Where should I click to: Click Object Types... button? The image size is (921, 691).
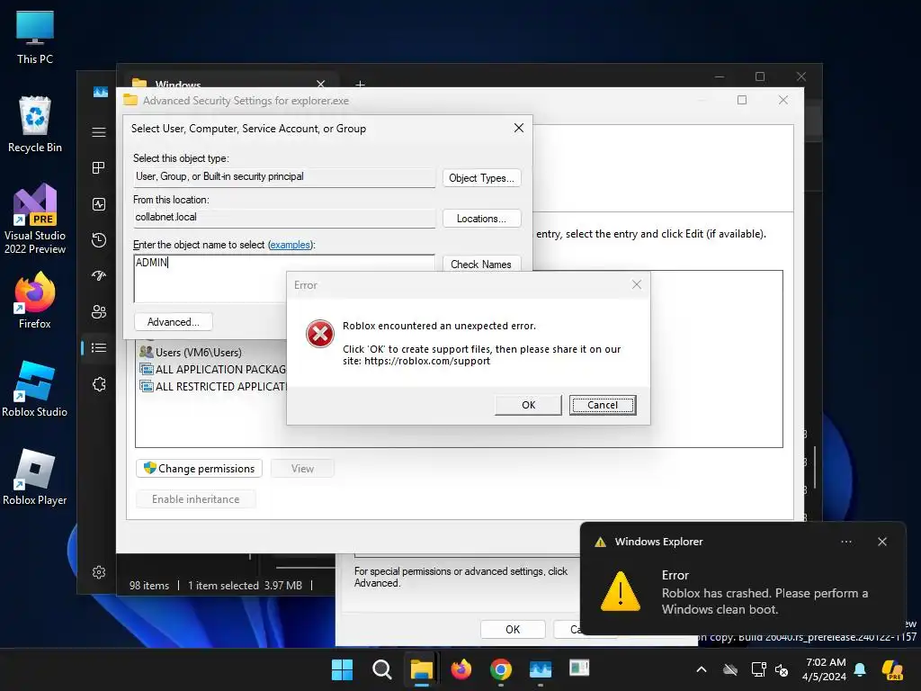(481, 178)
